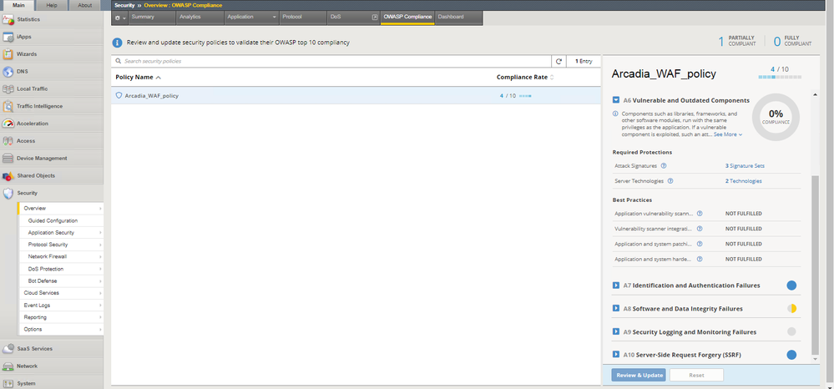Select the Arcadia_WAF_policy table row
Screen dimensions: 834x389
pos(356,96)
